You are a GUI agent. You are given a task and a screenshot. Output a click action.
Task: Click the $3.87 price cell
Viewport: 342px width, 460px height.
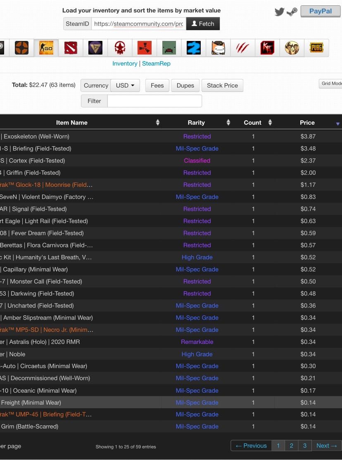(308, 136)
